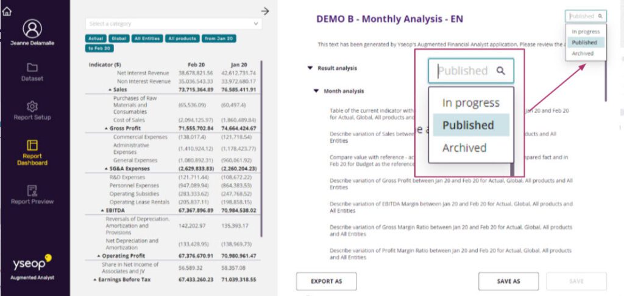
Task: Select Net Depreciation and Amortization row
Action: pyautogui.click(x=132, y=244)
